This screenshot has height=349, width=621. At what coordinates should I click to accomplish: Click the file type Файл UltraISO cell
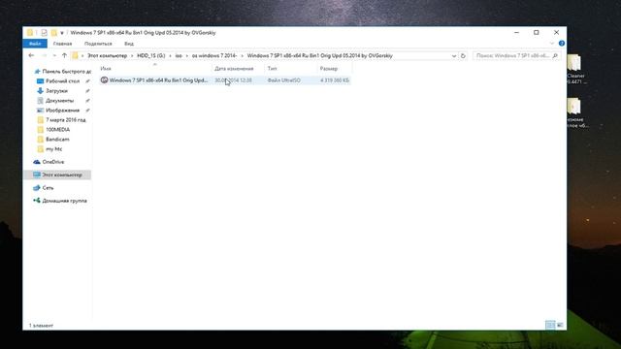283,80
